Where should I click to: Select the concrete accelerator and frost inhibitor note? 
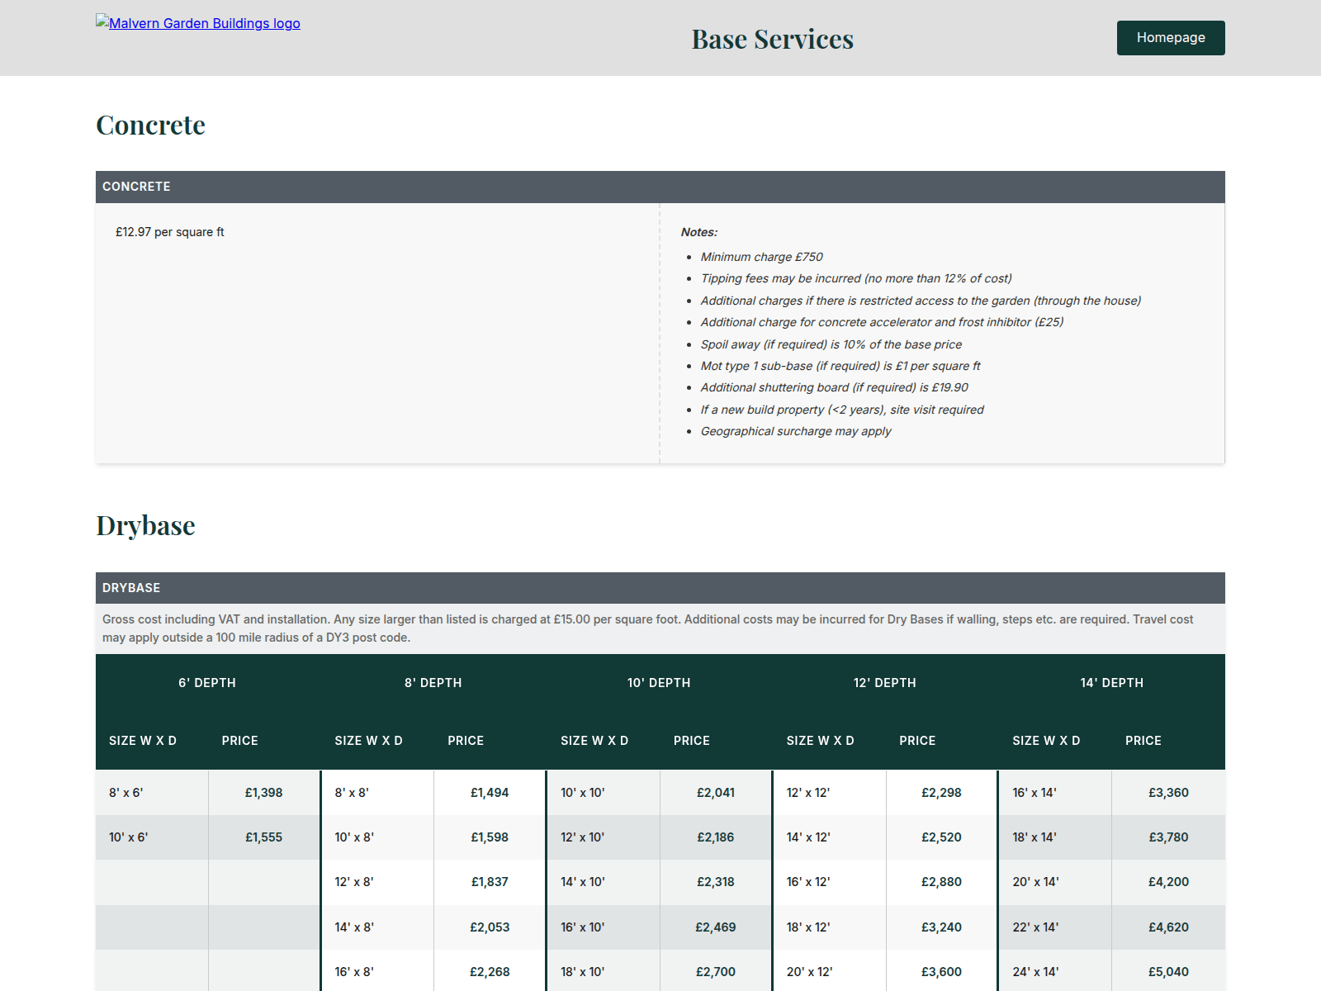point(882,322)
